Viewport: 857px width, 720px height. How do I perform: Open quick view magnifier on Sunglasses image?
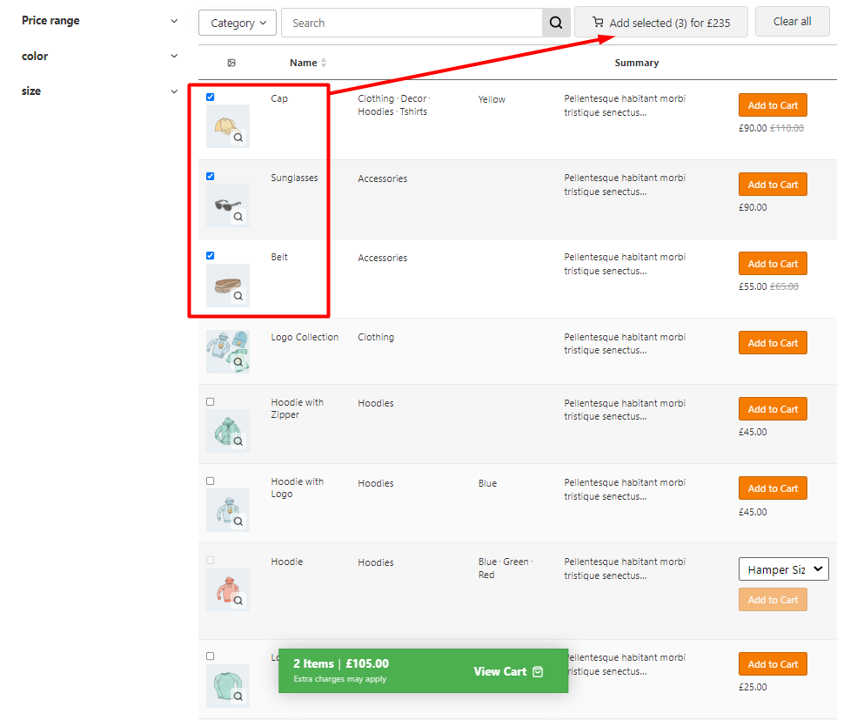[x=238, y=216]
